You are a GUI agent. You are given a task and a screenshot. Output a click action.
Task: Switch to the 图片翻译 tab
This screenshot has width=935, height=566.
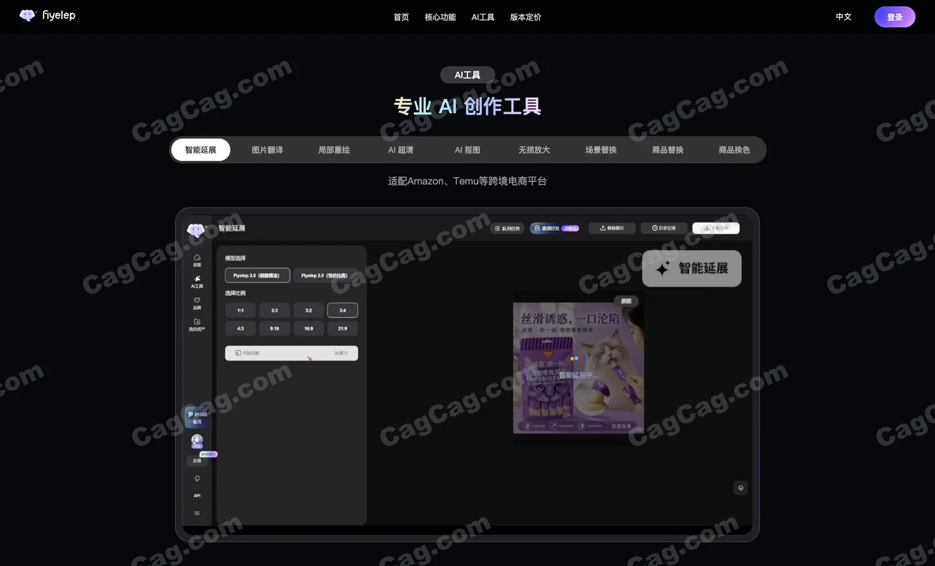(267, 150)
